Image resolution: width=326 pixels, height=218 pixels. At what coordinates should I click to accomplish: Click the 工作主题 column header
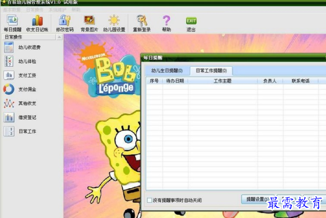click(223, 81)
